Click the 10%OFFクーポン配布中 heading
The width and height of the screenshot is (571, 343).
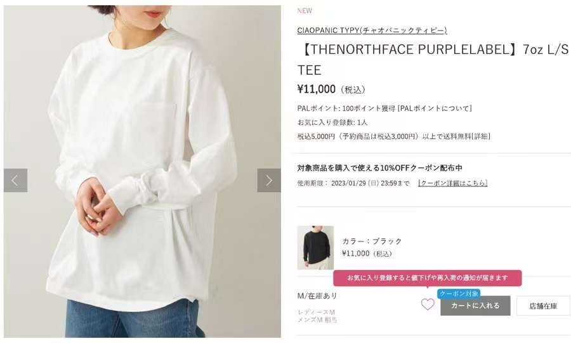point(380,167)
